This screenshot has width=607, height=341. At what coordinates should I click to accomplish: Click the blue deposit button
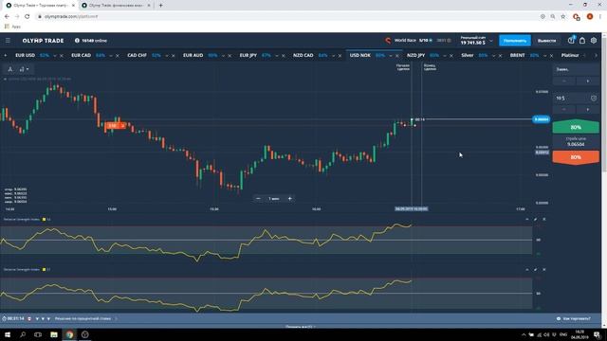coord(514,41)
